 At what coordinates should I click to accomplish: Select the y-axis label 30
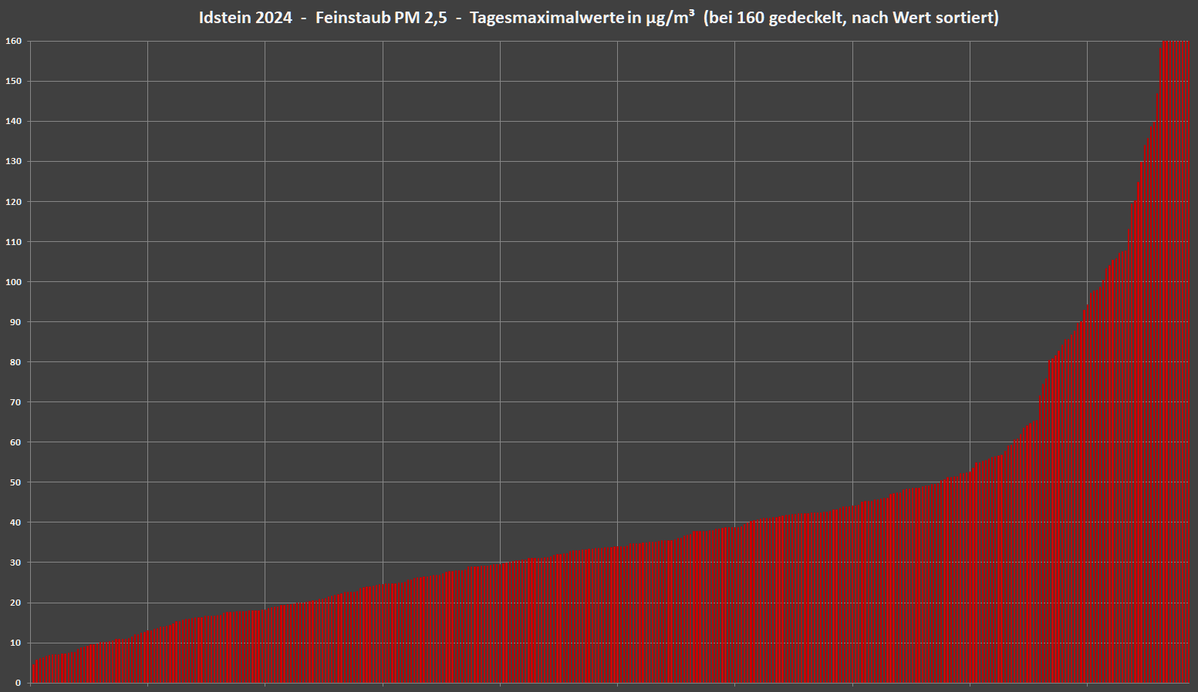[x=15, y=563]
